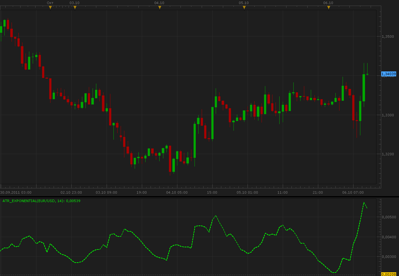The image size is (399, 276).
Task: Select the 05.10 day marker triangle
Action: [244, 7]
